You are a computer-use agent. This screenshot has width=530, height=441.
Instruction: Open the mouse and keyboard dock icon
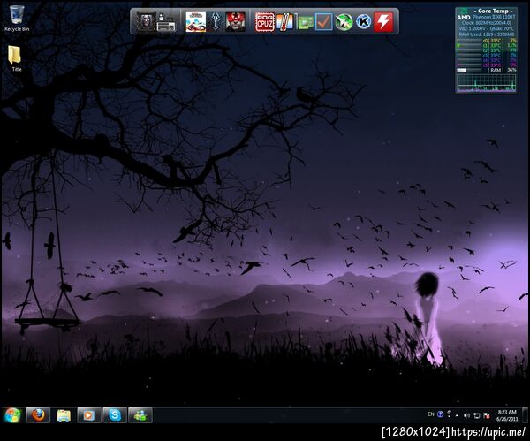click(x=166, y=22)
